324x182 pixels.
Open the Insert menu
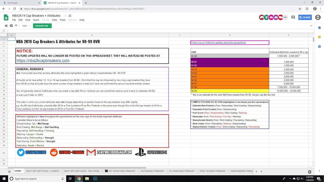click(x=36, y=20)
